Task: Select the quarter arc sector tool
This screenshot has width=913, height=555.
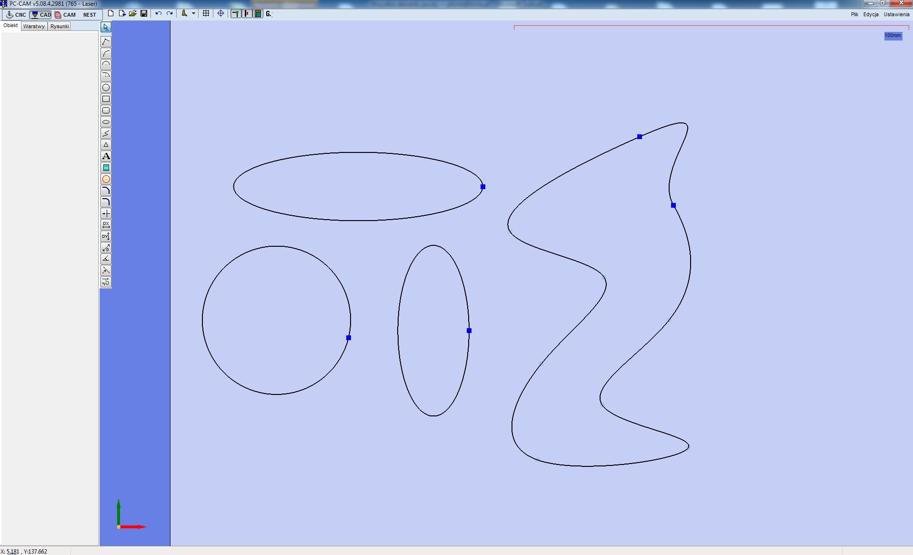Action: (x=106, y=76)
